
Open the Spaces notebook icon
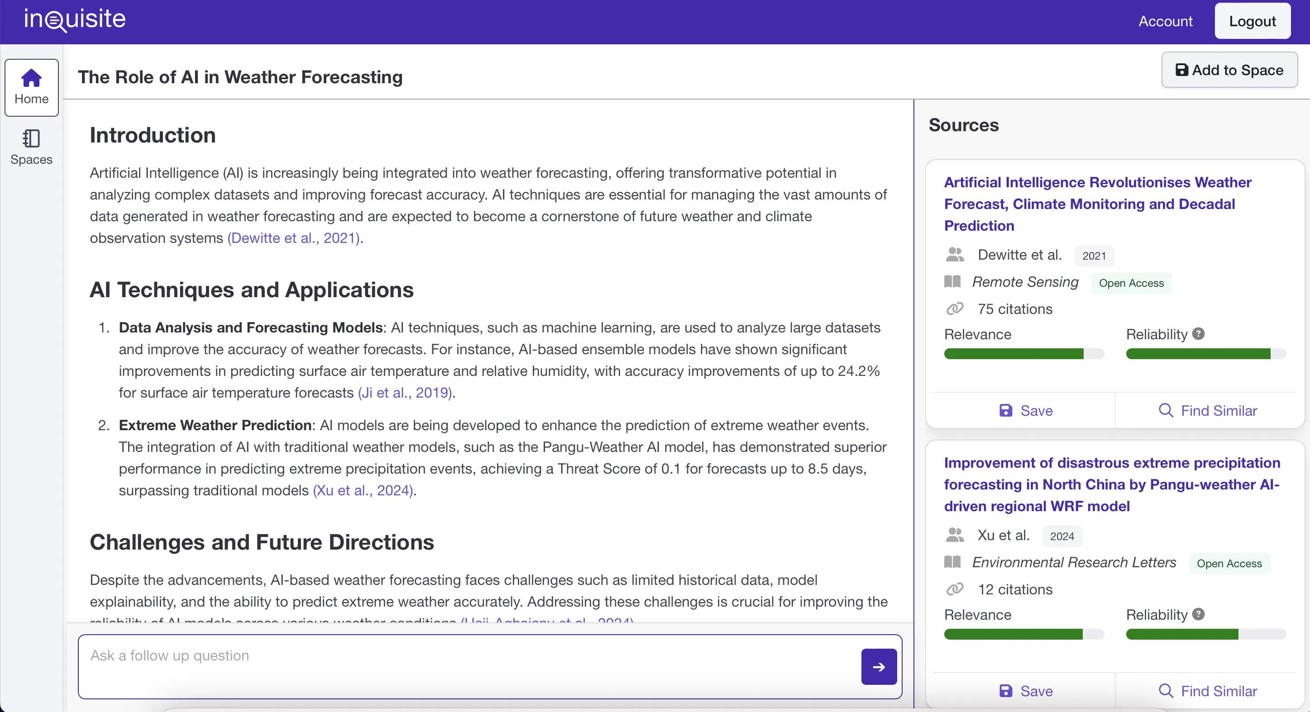(31, 138)
